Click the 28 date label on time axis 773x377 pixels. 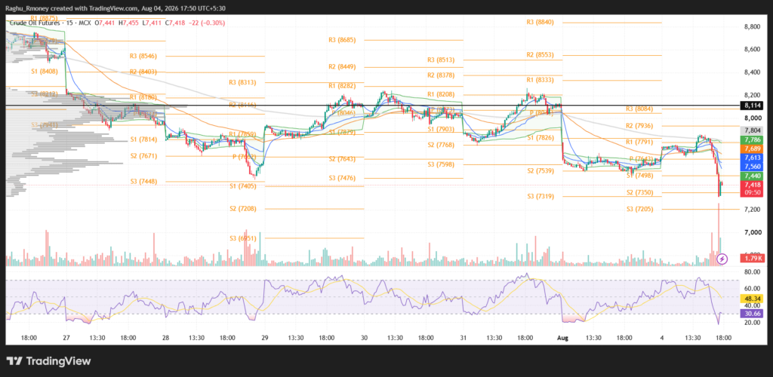(165, 338)
